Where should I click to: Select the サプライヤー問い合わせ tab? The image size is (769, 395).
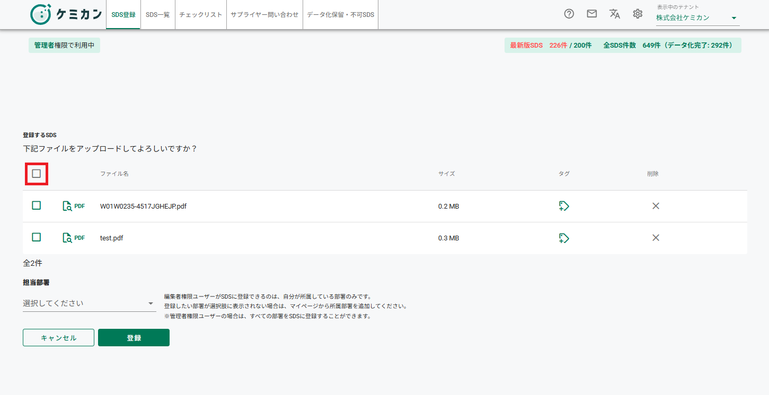264,15
